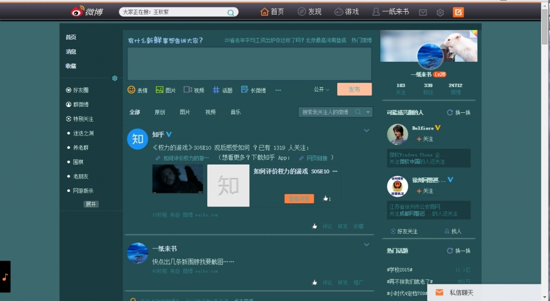
Task: Switch to 视频 feed tab
Action: click(211, 112)
